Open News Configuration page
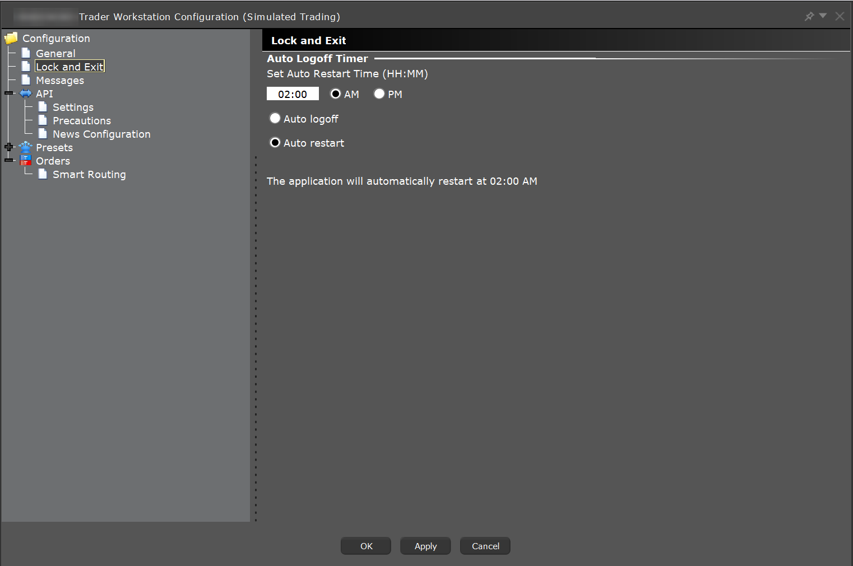This screenshot has width=853, height=566. (x=101, y=134)
